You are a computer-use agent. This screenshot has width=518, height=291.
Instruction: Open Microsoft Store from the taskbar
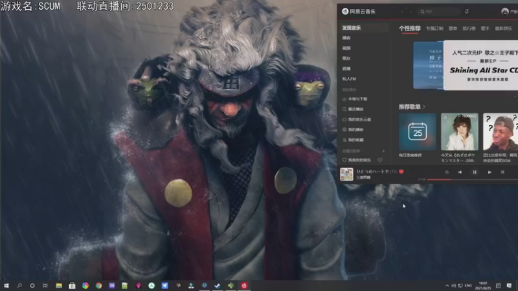(72, 286)
